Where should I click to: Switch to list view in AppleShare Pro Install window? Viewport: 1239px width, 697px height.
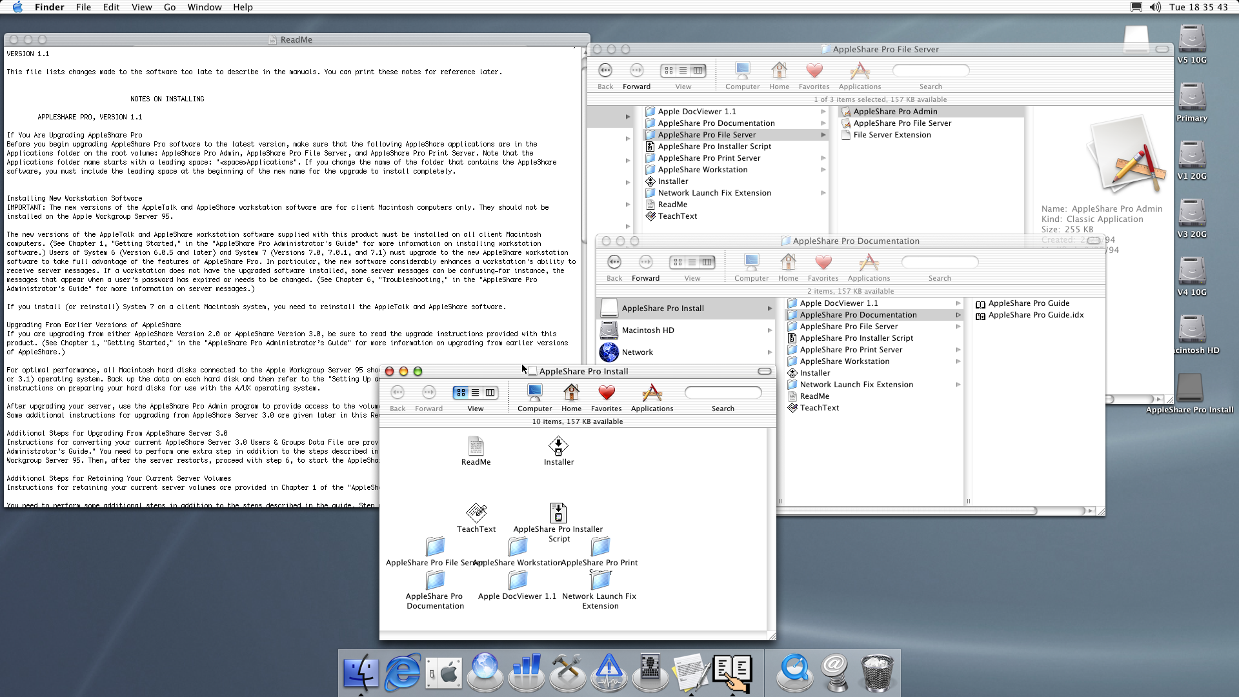coord(475,392)
